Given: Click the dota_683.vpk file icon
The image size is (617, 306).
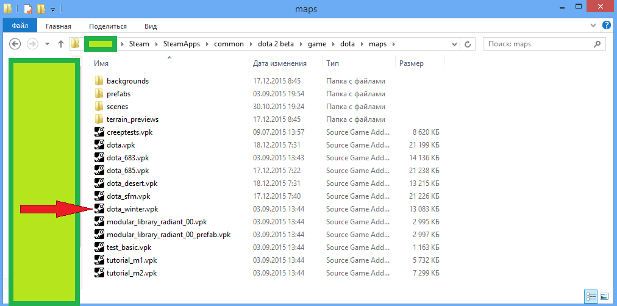Looking at the screenshot, I should coord(99,158).
